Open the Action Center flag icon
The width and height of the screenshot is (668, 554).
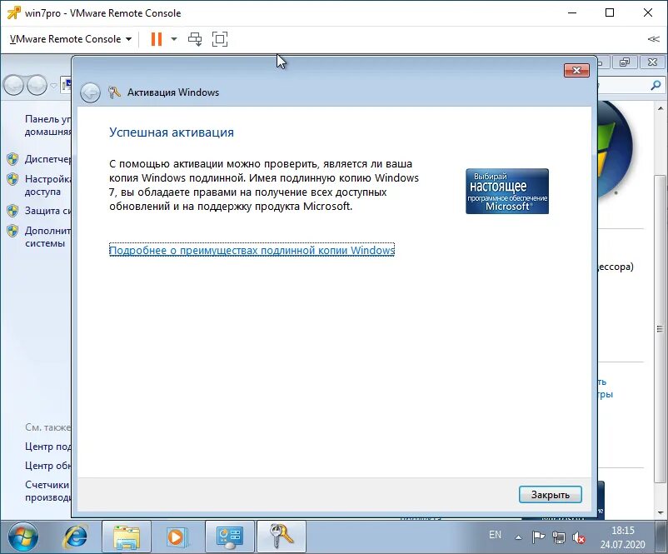[x=539, y=538]
